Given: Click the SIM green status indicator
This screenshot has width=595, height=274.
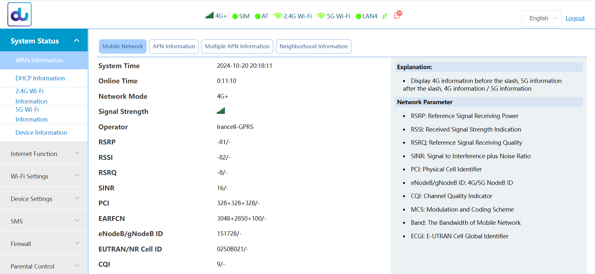Looking at the screenshot, I should click(x=235, y=16).
